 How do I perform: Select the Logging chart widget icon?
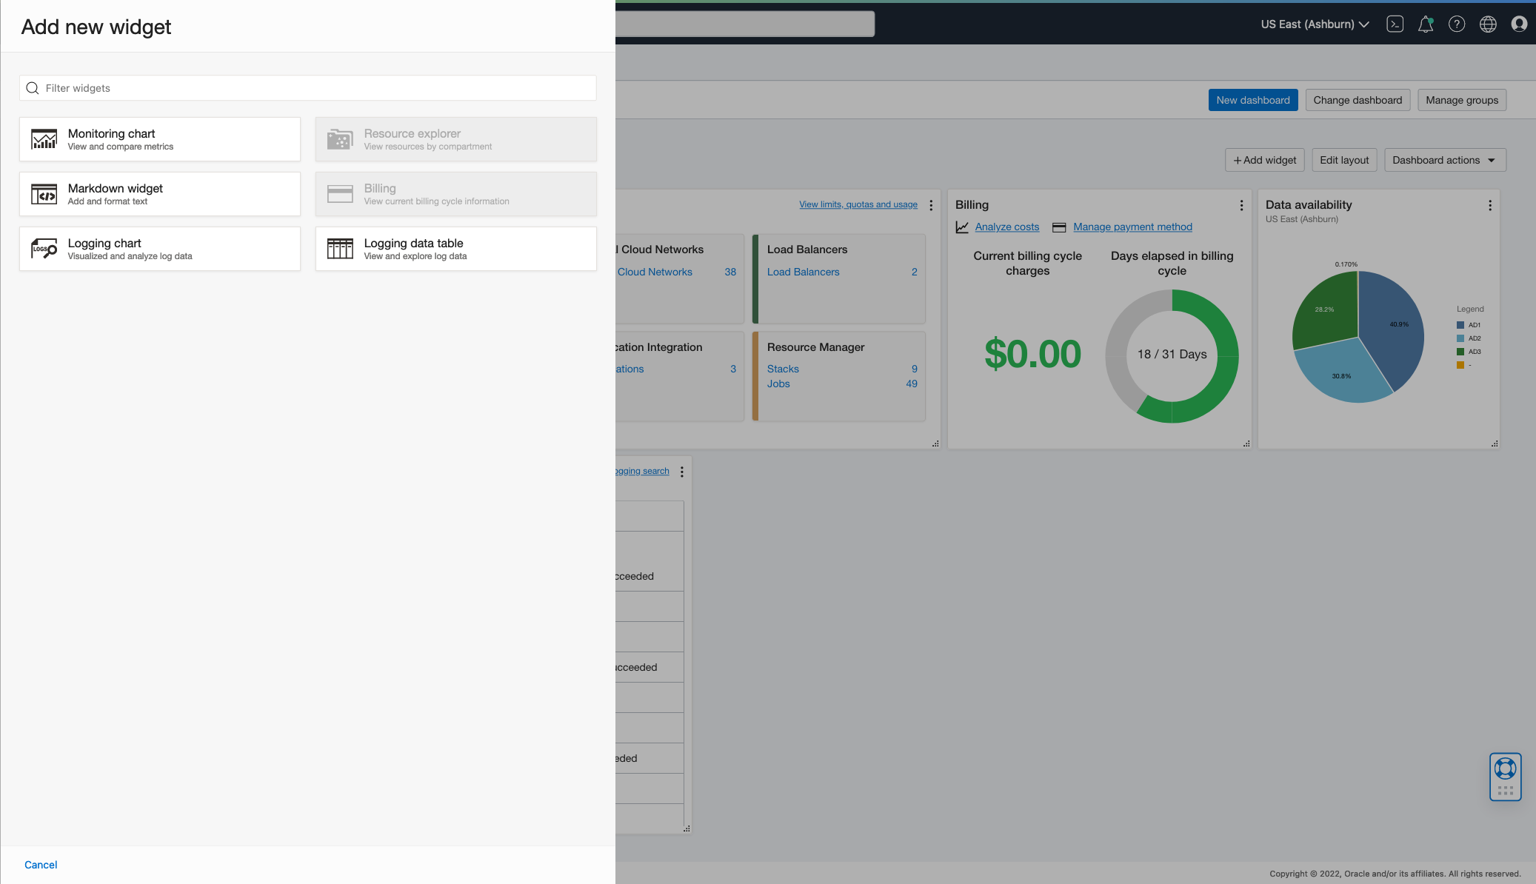click(x=44, y=248)
